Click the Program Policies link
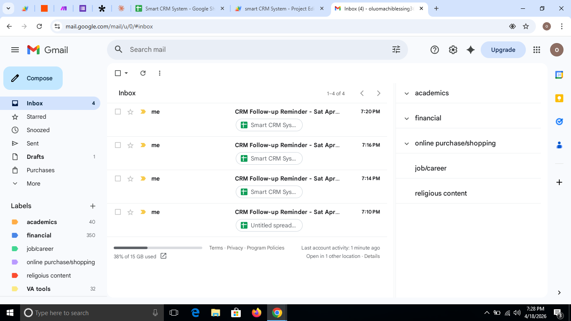Screen dimensions: 571x321 click(x=265, y=247)
